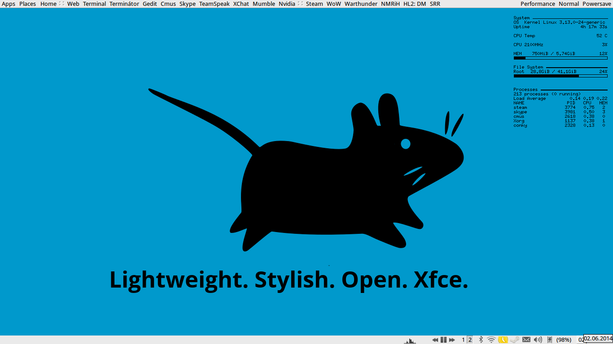Image resolution: width=613 pixels, height=344 pixels.
Task: Click the battery power icon
Action: click(550, 340)
